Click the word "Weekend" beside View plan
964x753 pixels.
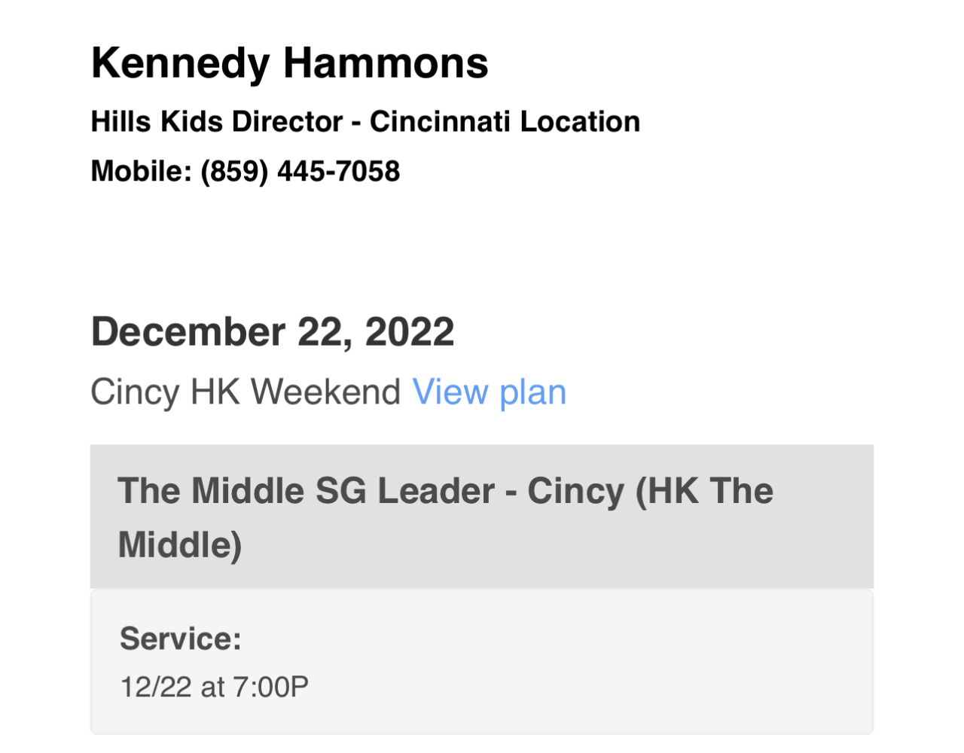[x=325, y=392]
